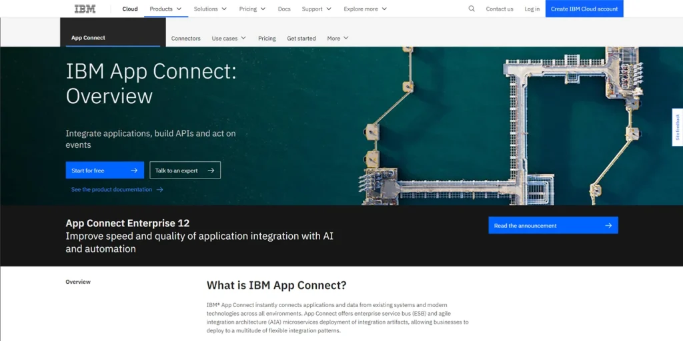Click Talk to an expert button
The height and width of the screenshot is (341, 683).
(x=185, y=170)
